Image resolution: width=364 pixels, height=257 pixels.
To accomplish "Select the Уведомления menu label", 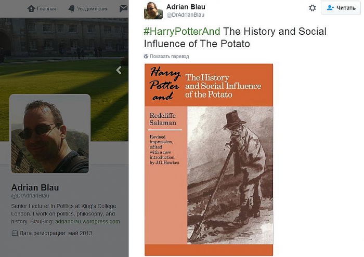I will pos(94,9).
